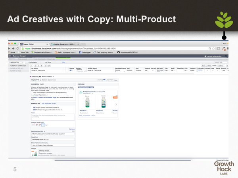Open the Destination URL options arrow
The image size is (238, 178).
click(44, 132)
